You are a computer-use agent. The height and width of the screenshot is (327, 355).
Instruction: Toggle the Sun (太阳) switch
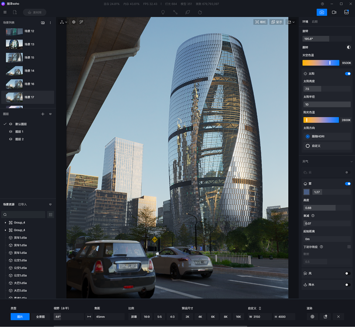(348, 74)
